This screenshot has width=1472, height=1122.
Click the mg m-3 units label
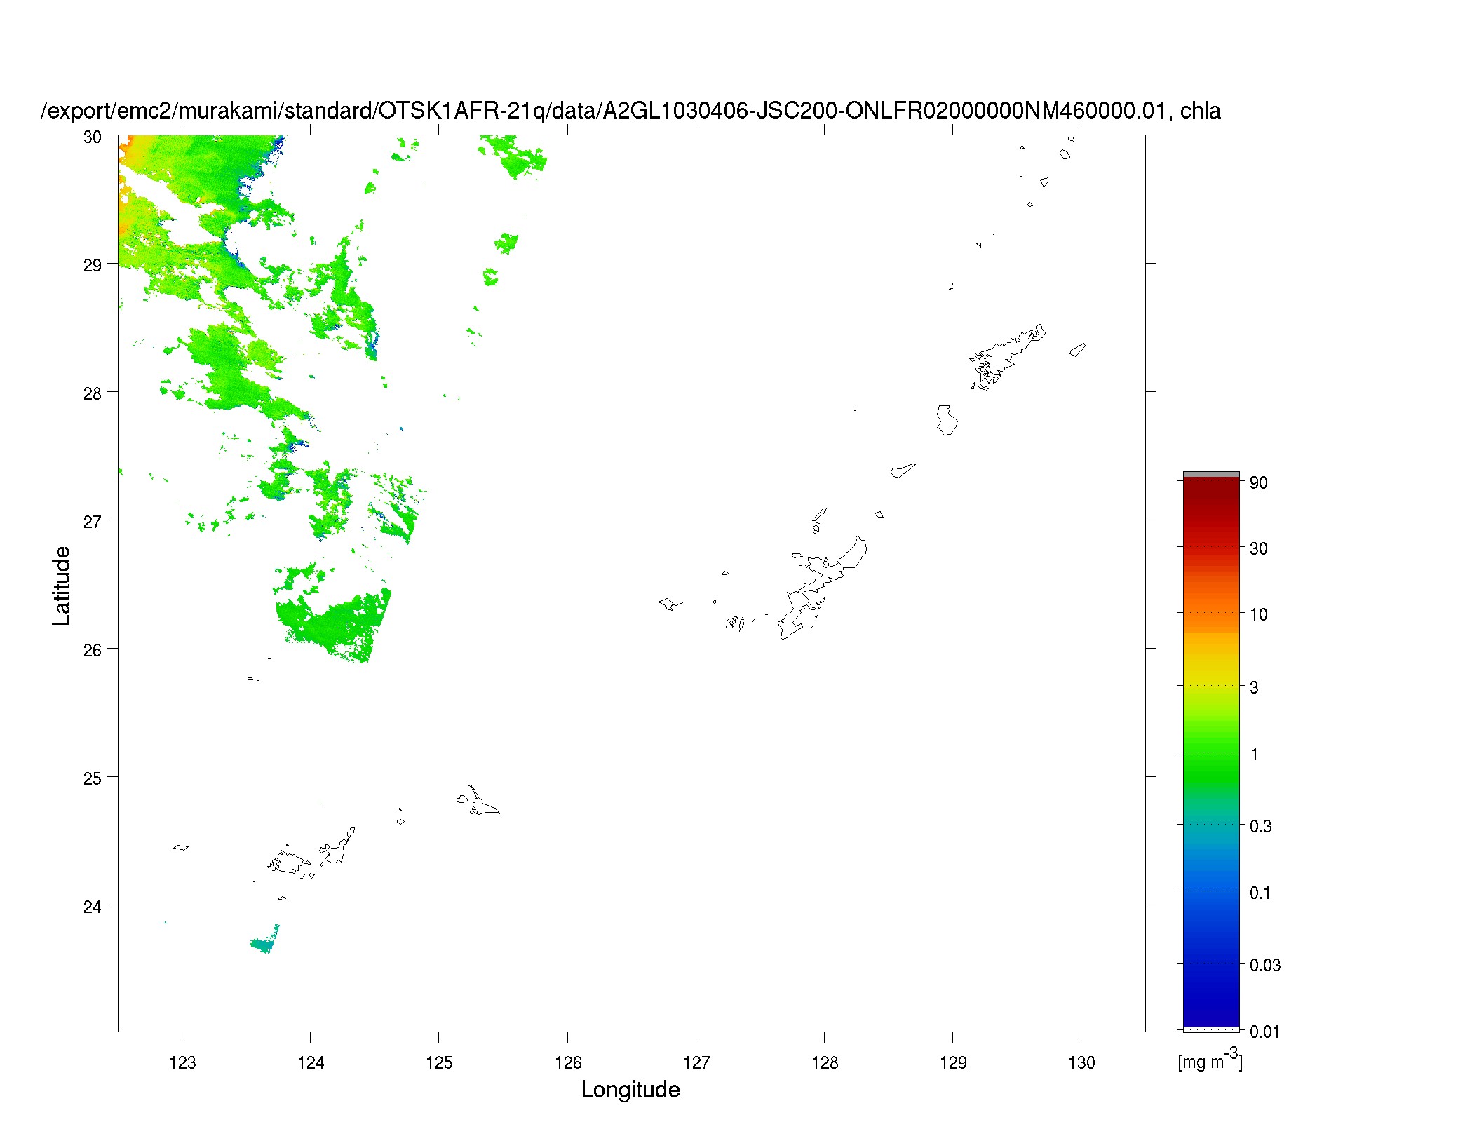click(x=1210, y=1060)
